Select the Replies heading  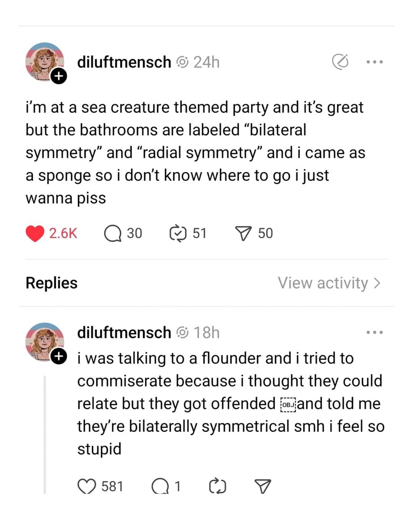(x=52, y=283)
